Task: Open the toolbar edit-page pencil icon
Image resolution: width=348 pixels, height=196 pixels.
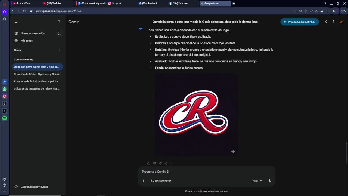Action: 295,11
